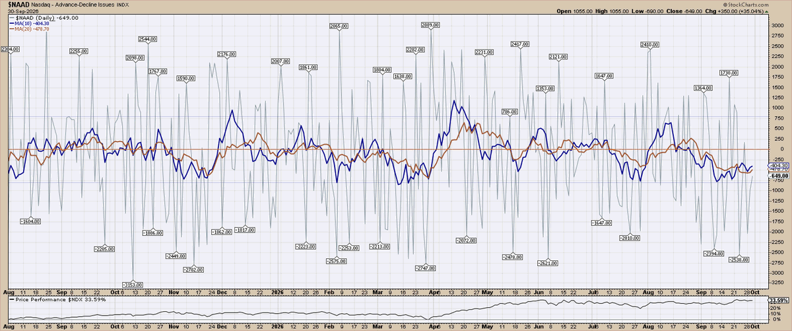This screenshot has width=792, height=331.
Task: Click the -649.00 current value axis tag
Action: click(x=779, y=176)
